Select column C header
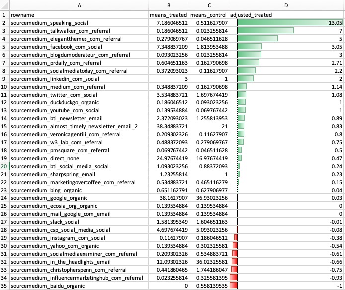This screenshot has width=345, height=290. pos(209,5)
